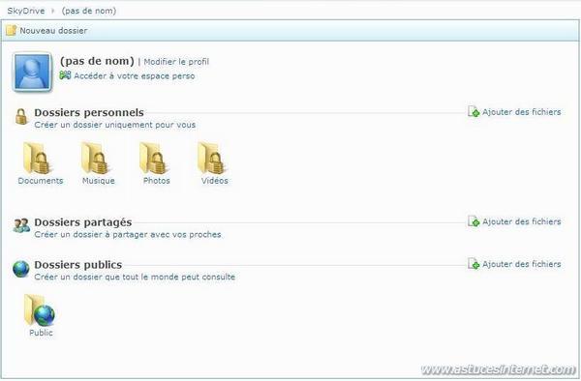Open the locked Documents folder icon
Viewport: 581px width, 381px height.
[x=37, y=159]
